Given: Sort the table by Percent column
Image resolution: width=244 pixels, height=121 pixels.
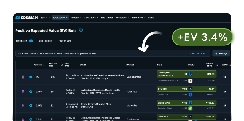Looking at the screenshot, I should 39,65.
